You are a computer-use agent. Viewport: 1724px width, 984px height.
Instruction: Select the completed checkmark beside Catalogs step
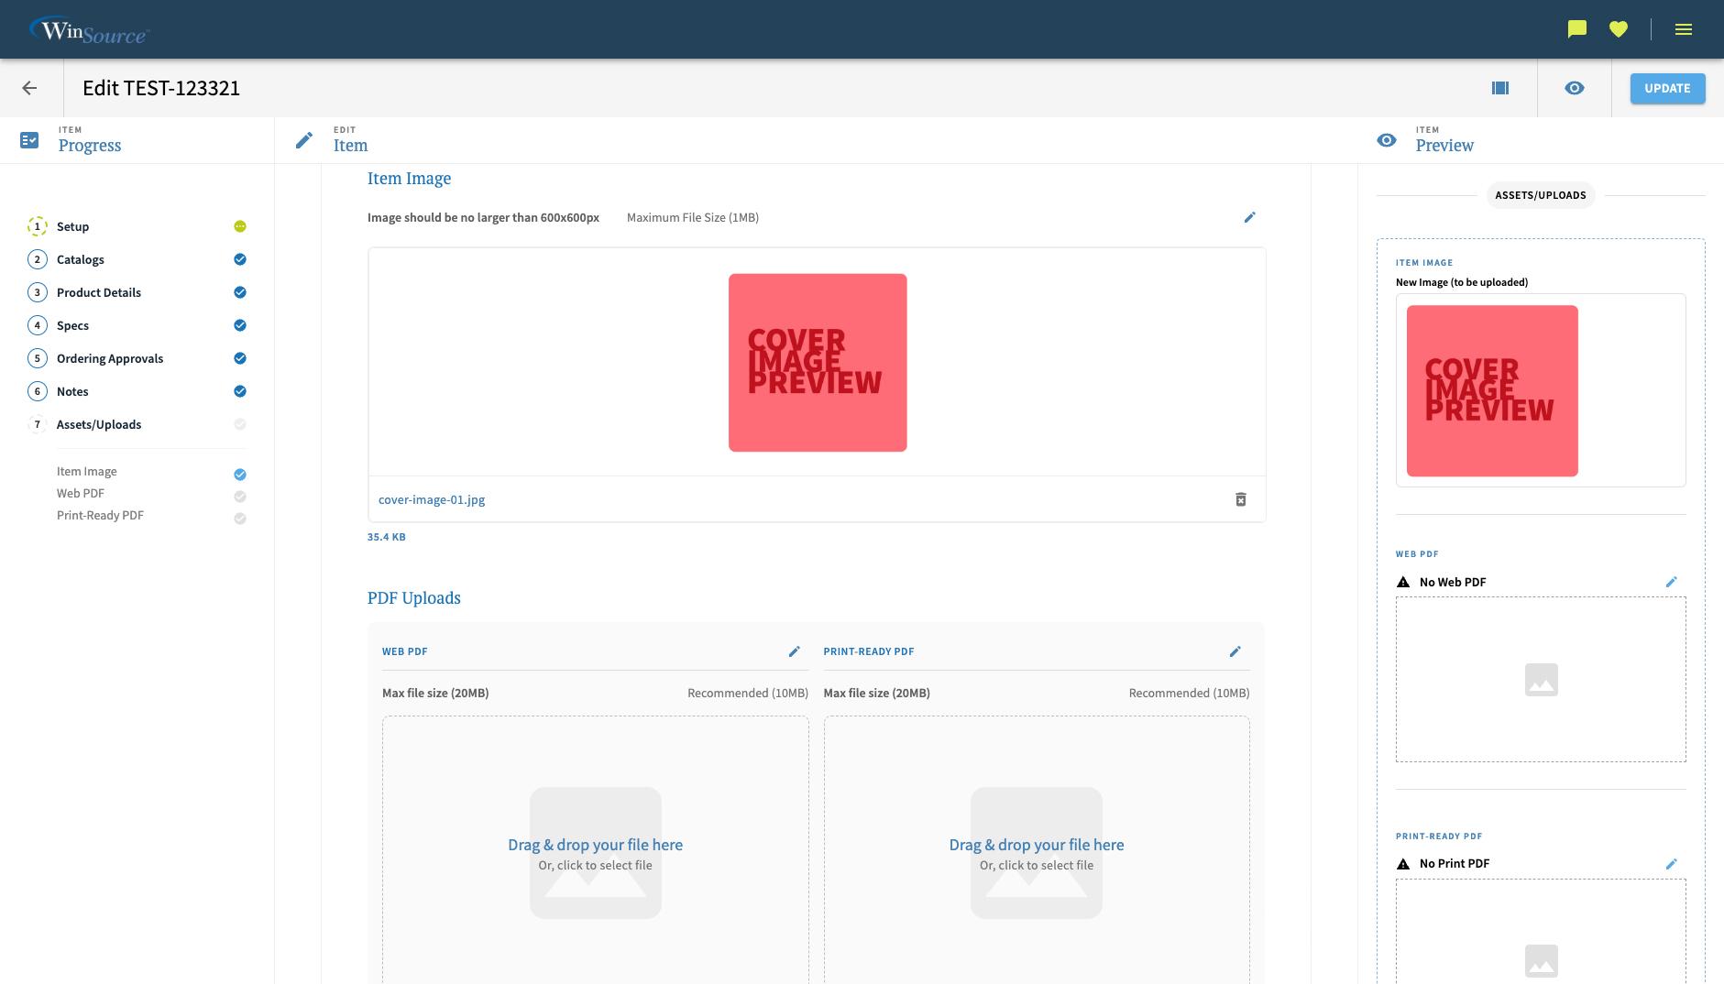click(x=239, y=259)
